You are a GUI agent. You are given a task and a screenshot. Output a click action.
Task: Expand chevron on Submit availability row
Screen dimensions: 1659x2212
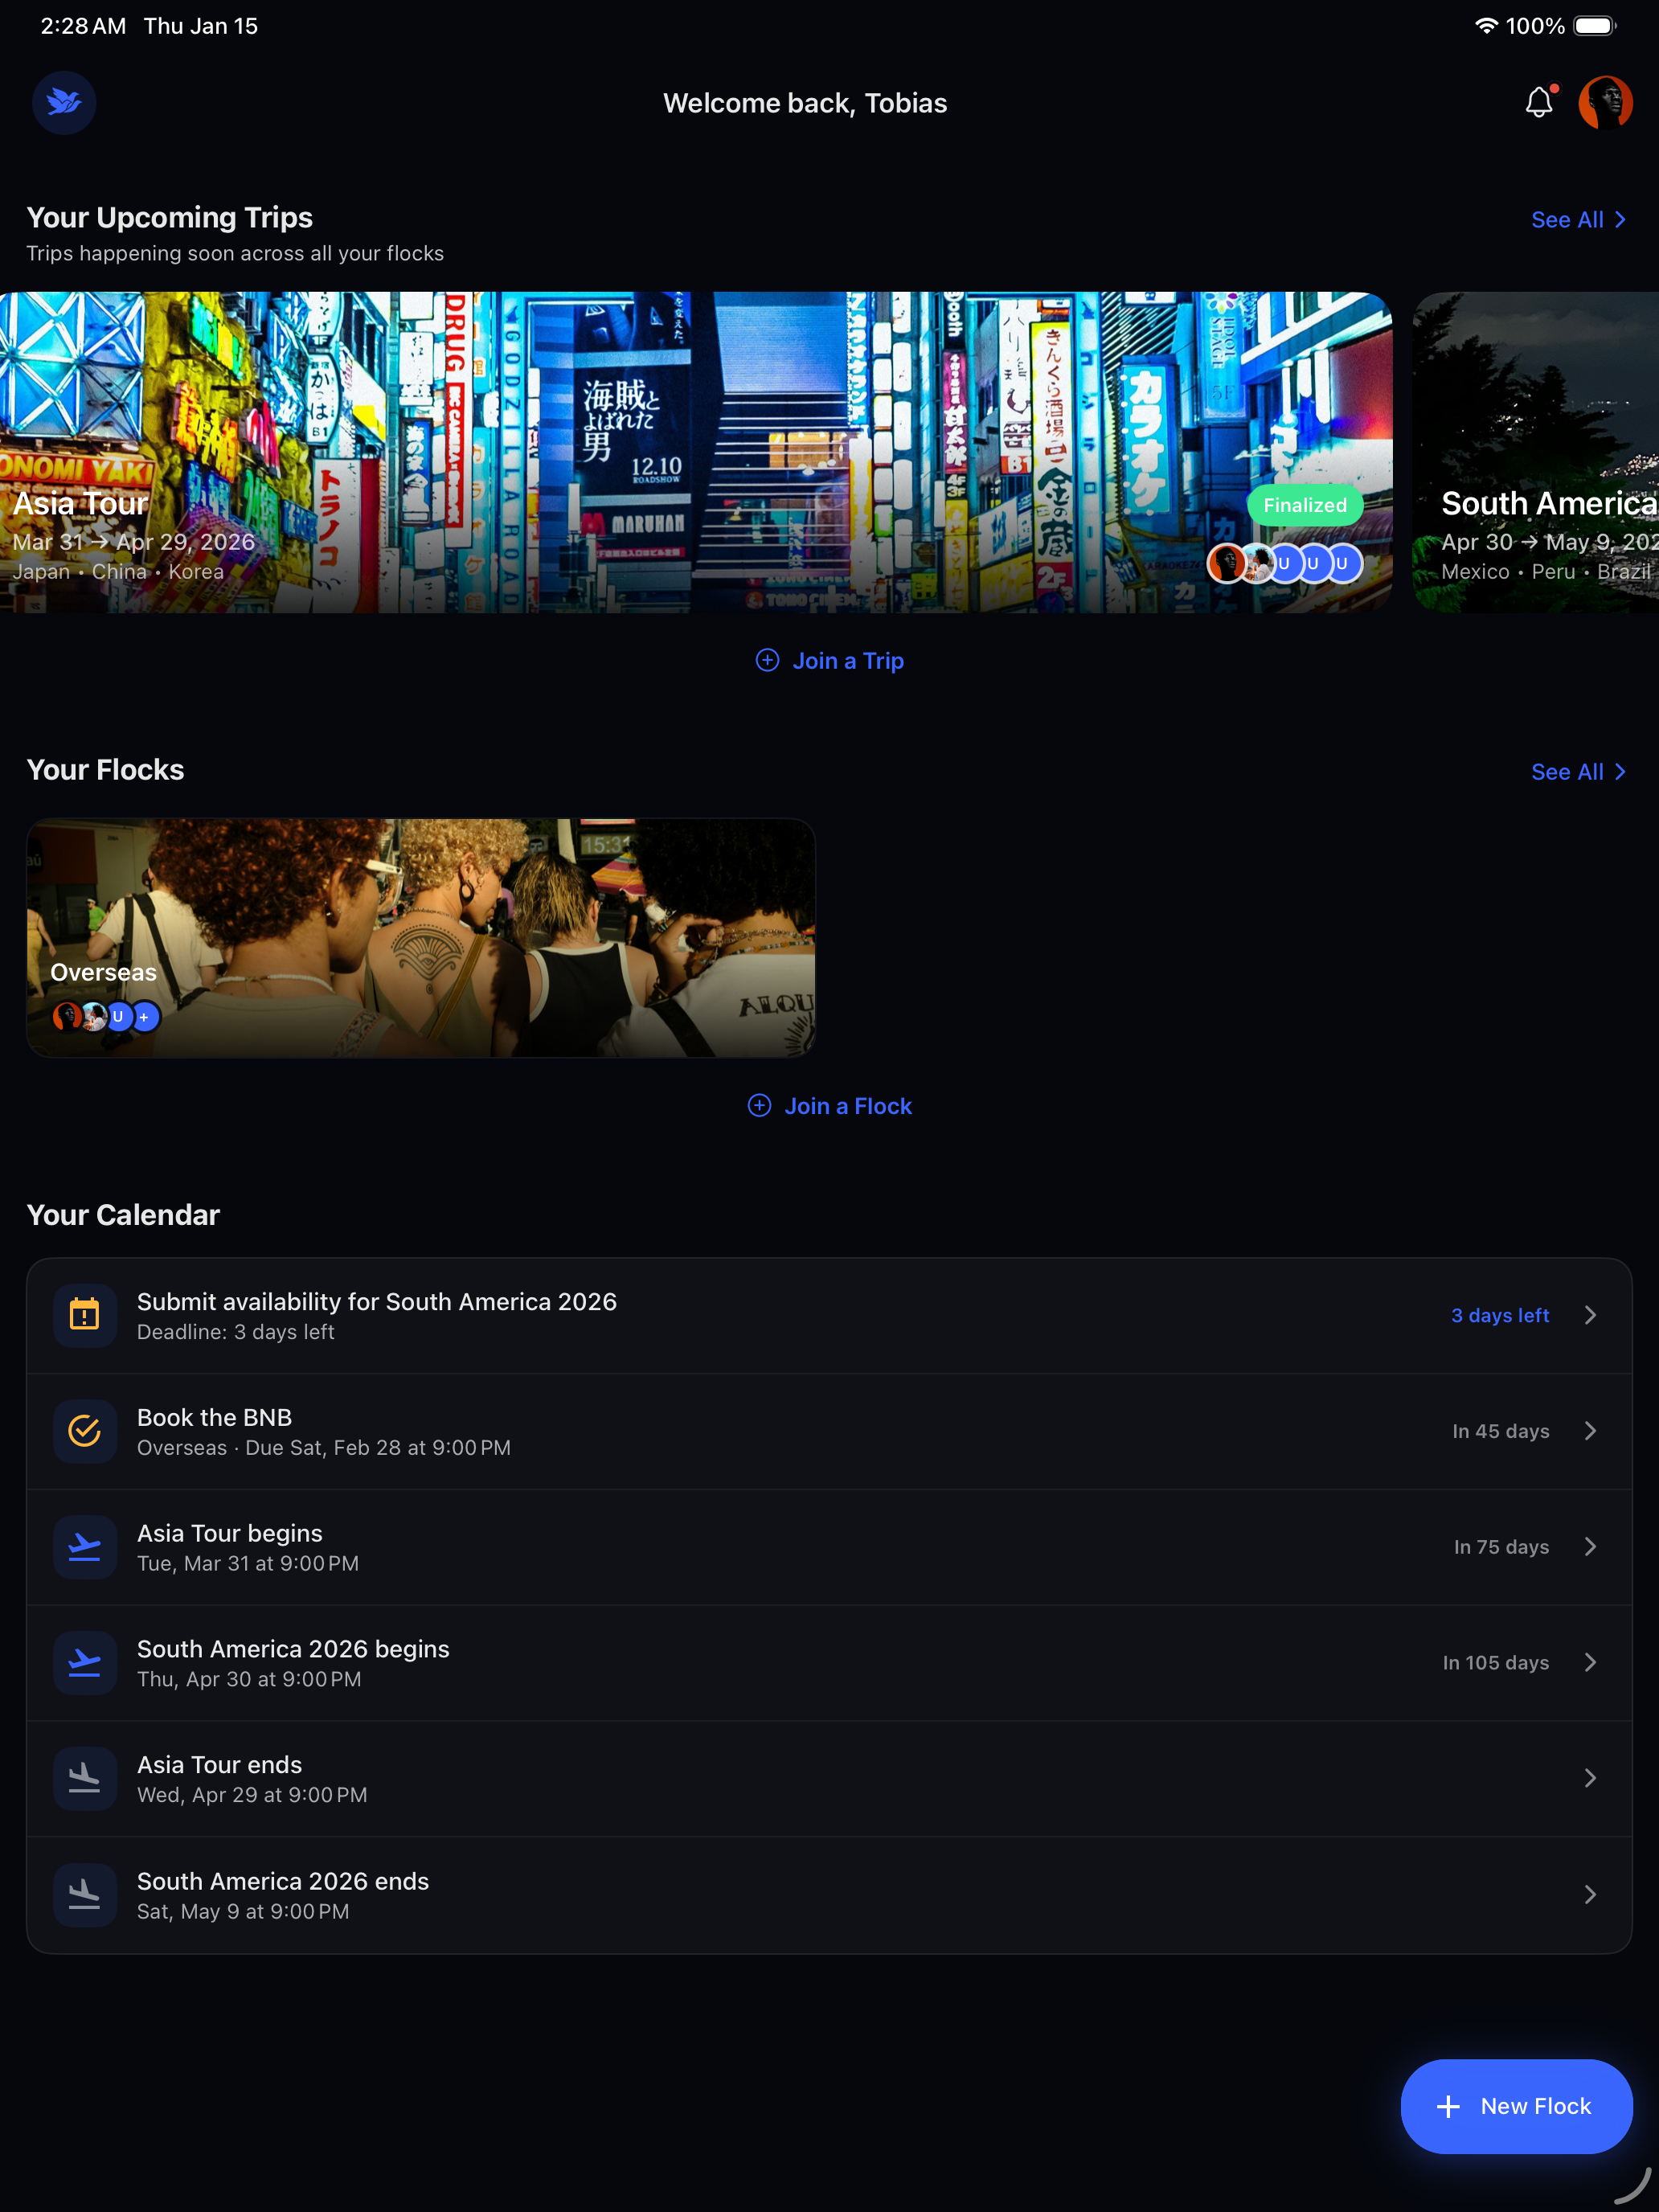click(1590, 1315)
